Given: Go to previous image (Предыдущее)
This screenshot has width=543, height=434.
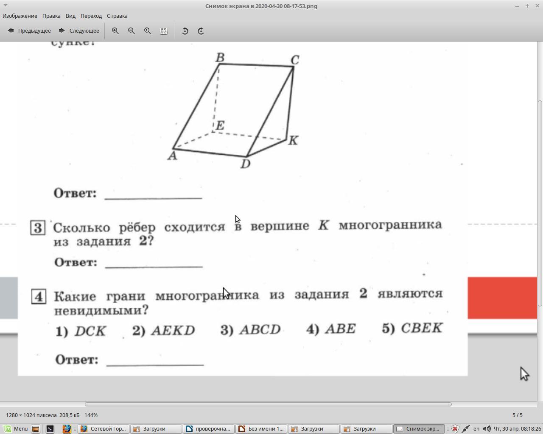Looking at the screenshot, I should (29, 31).
